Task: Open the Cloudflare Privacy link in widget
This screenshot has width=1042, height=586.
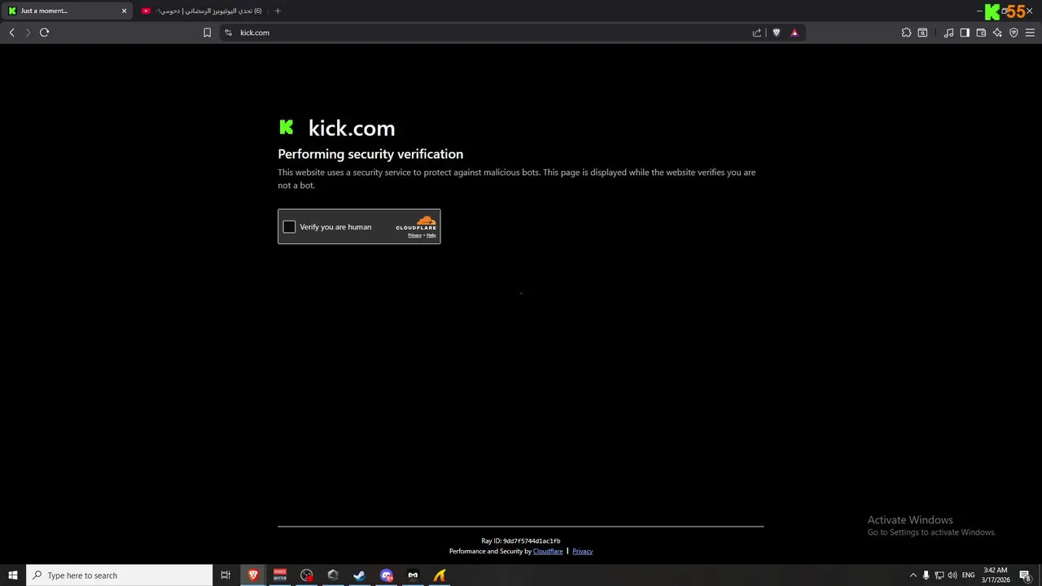Action: point(414,235)
